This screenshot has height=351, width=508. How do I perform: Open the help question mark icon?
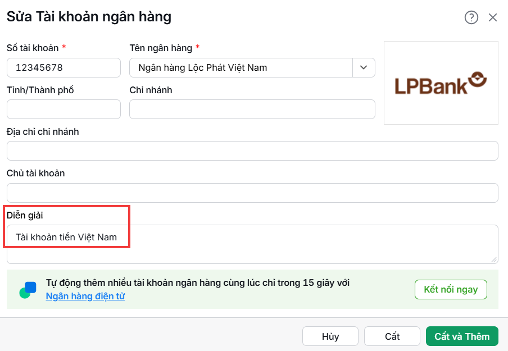click(471, 17)
